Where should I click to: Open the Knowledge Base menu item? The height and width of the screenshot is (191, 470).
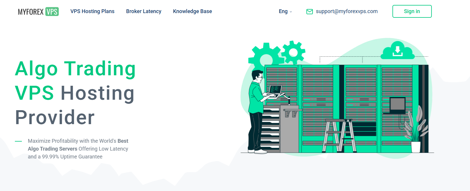pos(192,11)
